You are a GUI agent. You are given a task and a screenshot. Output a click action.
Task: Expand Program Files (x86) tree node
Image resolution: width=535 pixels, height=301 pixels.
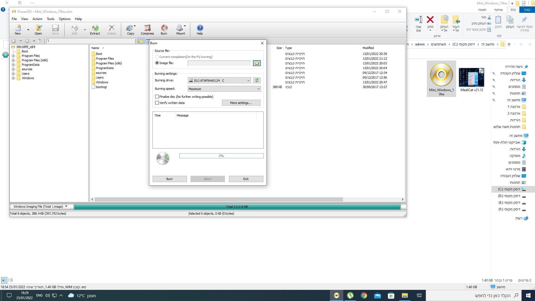point(13,60)
